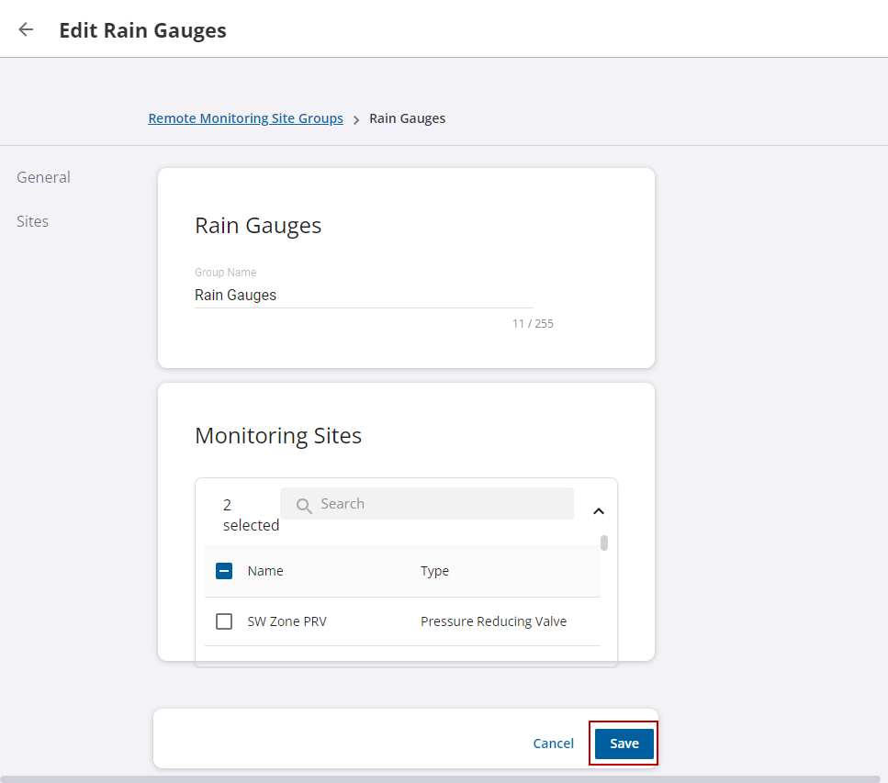This screenshot has width=888, height=783.
Task: Click the Cancel button
Action: pos(553,744)
